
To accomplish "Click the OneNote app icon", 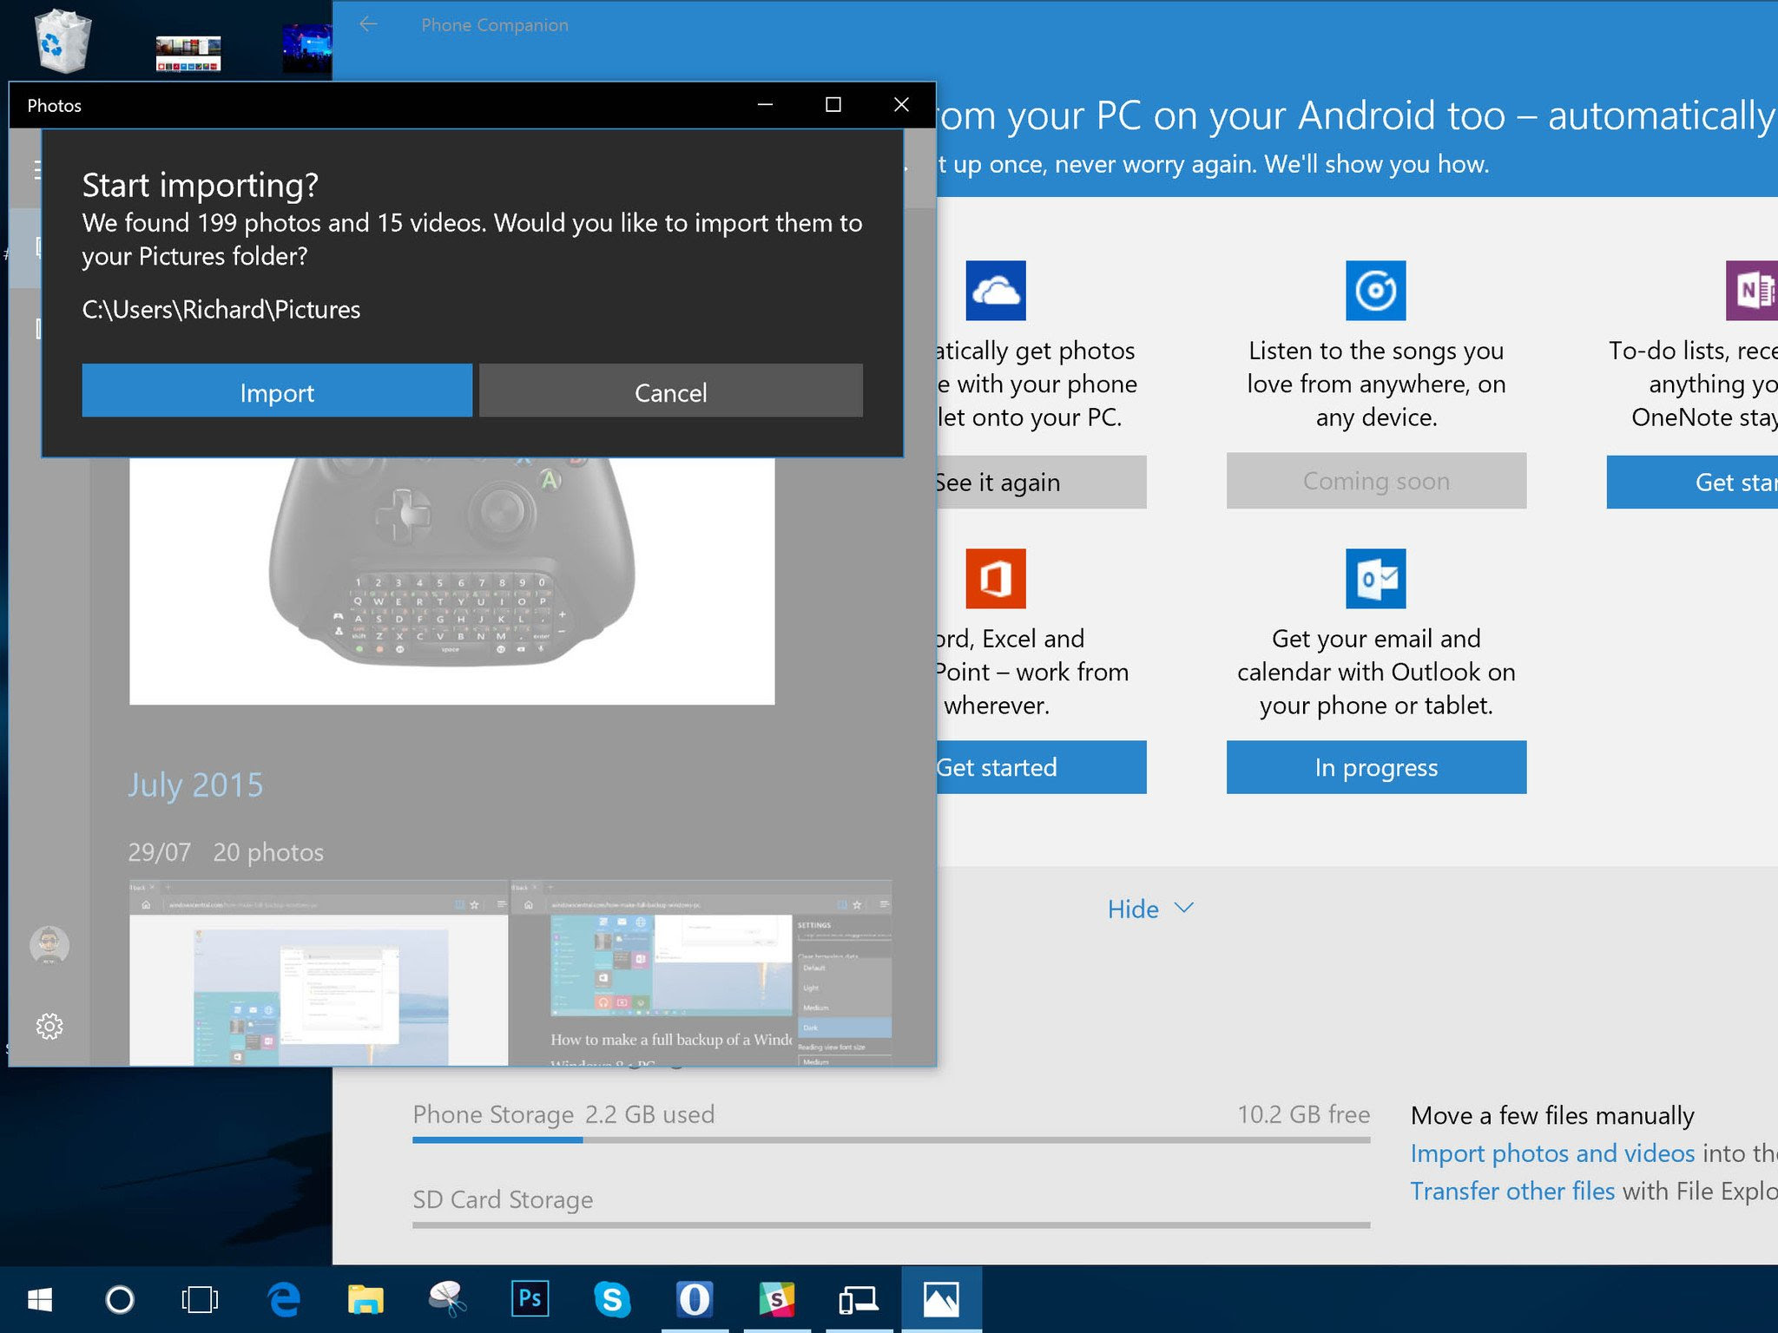I will pos(1752,291).
